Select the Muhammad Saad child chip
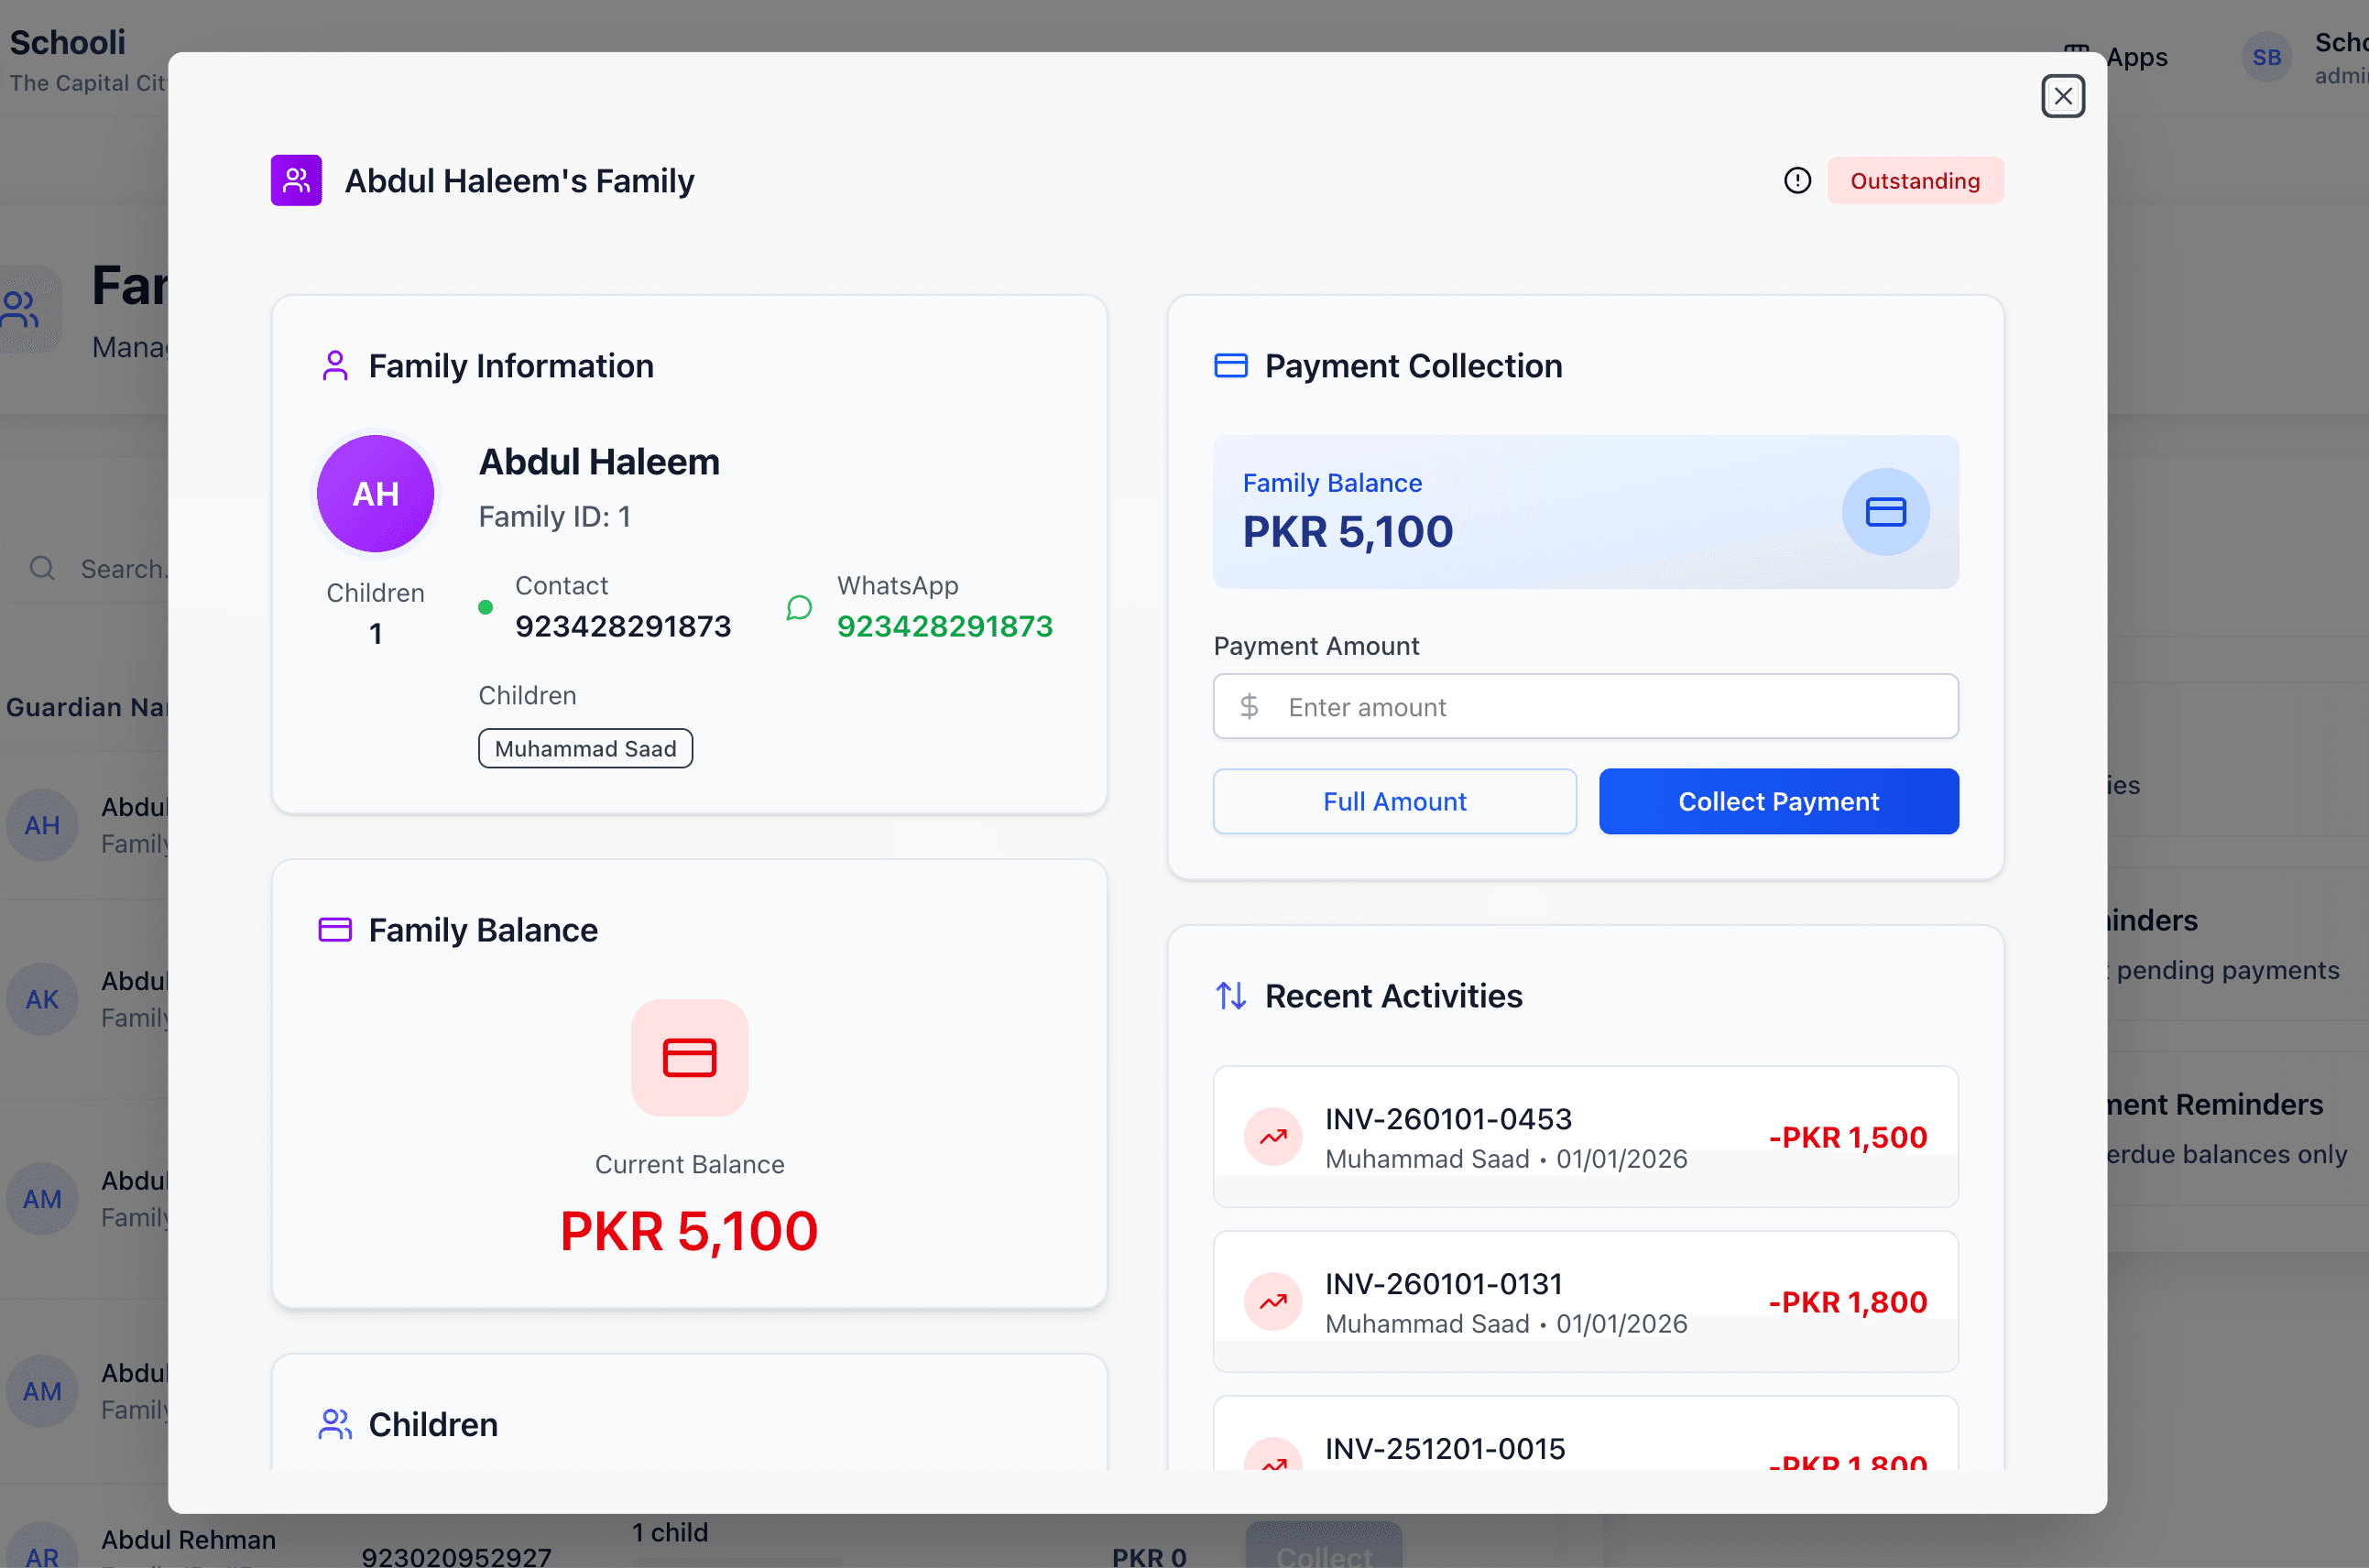This screenshot has height=1568, width=2369. (585, 748)
